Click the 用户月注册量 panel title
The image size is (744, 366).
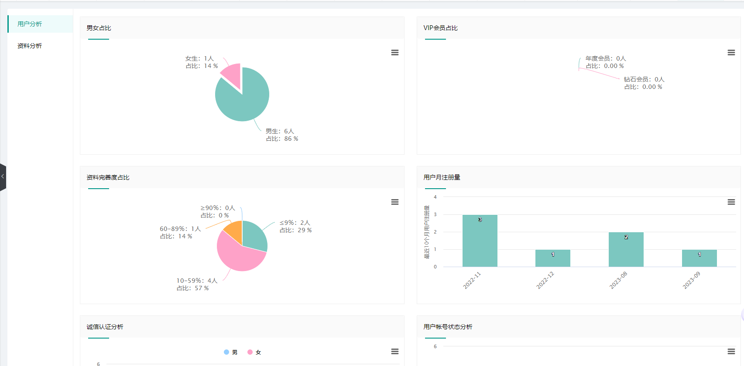click(x=442, y=177)
